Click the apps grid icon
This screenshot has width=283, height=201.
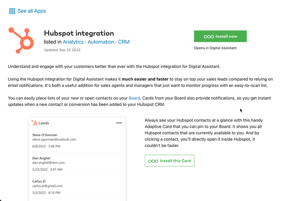click(12, 11)
